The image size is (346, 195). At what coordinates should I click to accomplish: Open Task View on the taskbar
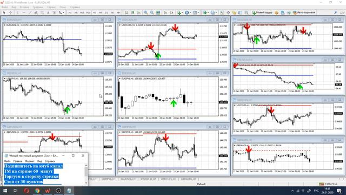tap(16, 191)
